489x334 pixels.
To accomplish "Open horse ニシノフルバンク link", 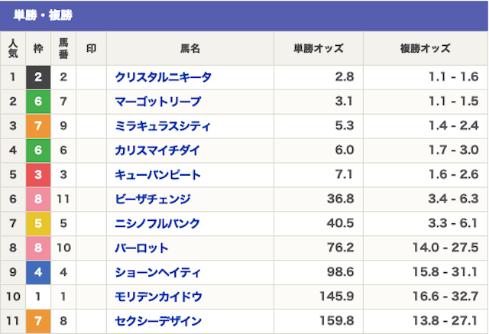I will (x=157, y=223).
